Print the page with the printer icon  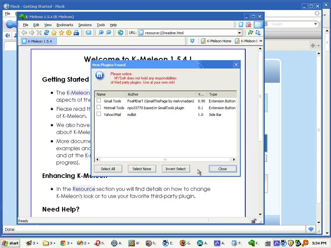76,33
